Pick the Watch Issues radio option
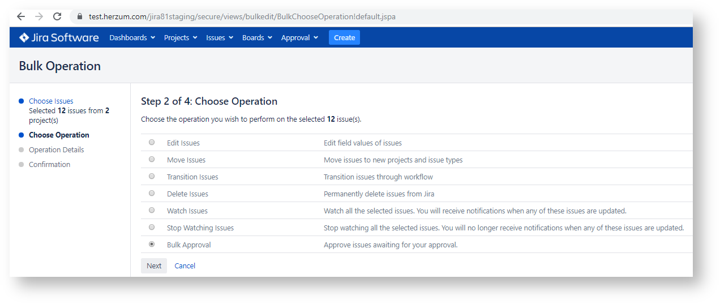Image resolution: width=720 pixels, height=304 pixels. [152, 211]
